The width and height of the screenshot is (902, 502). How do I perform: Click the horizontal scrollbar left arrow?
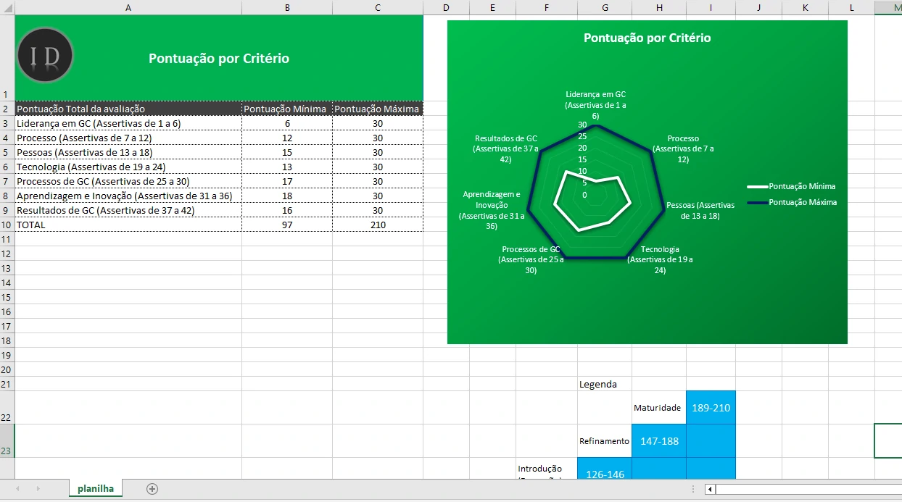point(711,489)
